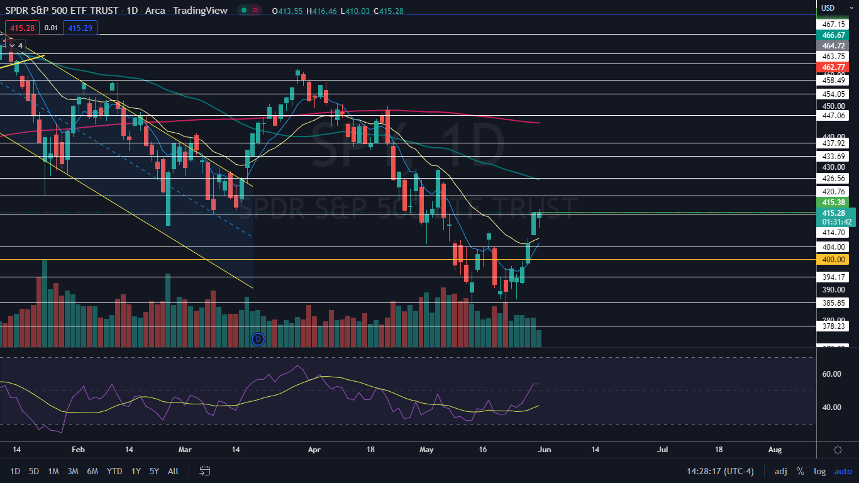Select the 1M date range
Image resolution: width=859 pixels, height=483 pixels.
pyautogui.click(x=53, y=471)
